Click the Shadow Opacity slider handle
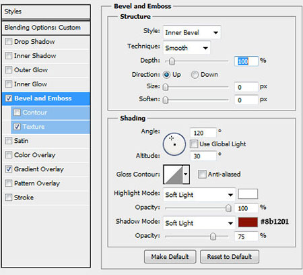The image size is (303, 275). pos(213,237)
